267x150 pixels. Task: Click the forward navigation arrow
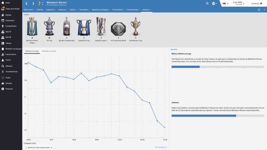click(x=33, y=4)
